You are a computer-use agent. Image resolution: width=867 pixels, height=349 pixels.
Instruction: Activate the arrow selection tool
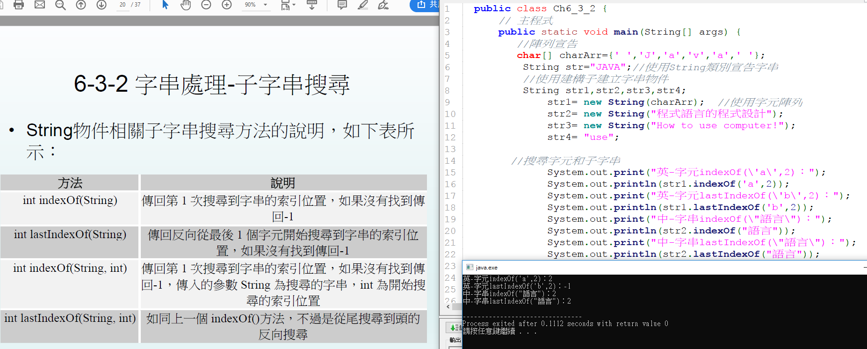[x=165, y=5]
